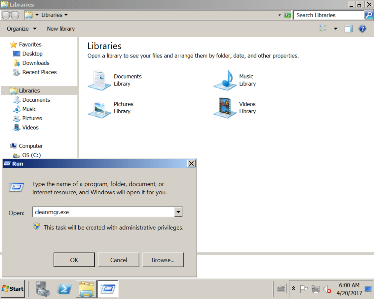Click the Action Center flag icon
This screenshot has height=299, width=374.
click(x=304, y=289)
